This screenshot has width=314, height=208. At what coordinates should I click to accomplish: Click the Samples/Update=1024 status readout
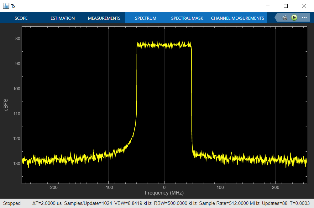tap(88, 203)
